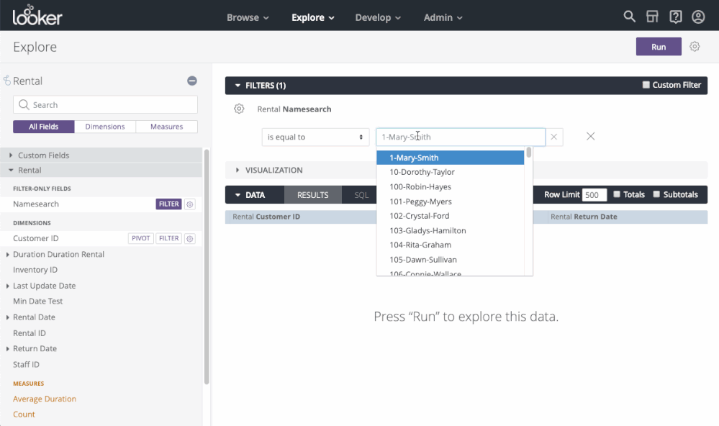Image resolution: width=719 pixels, height=426 pixels.
Task: Click the Rental Return Date column header
Action: coord(628,217)
